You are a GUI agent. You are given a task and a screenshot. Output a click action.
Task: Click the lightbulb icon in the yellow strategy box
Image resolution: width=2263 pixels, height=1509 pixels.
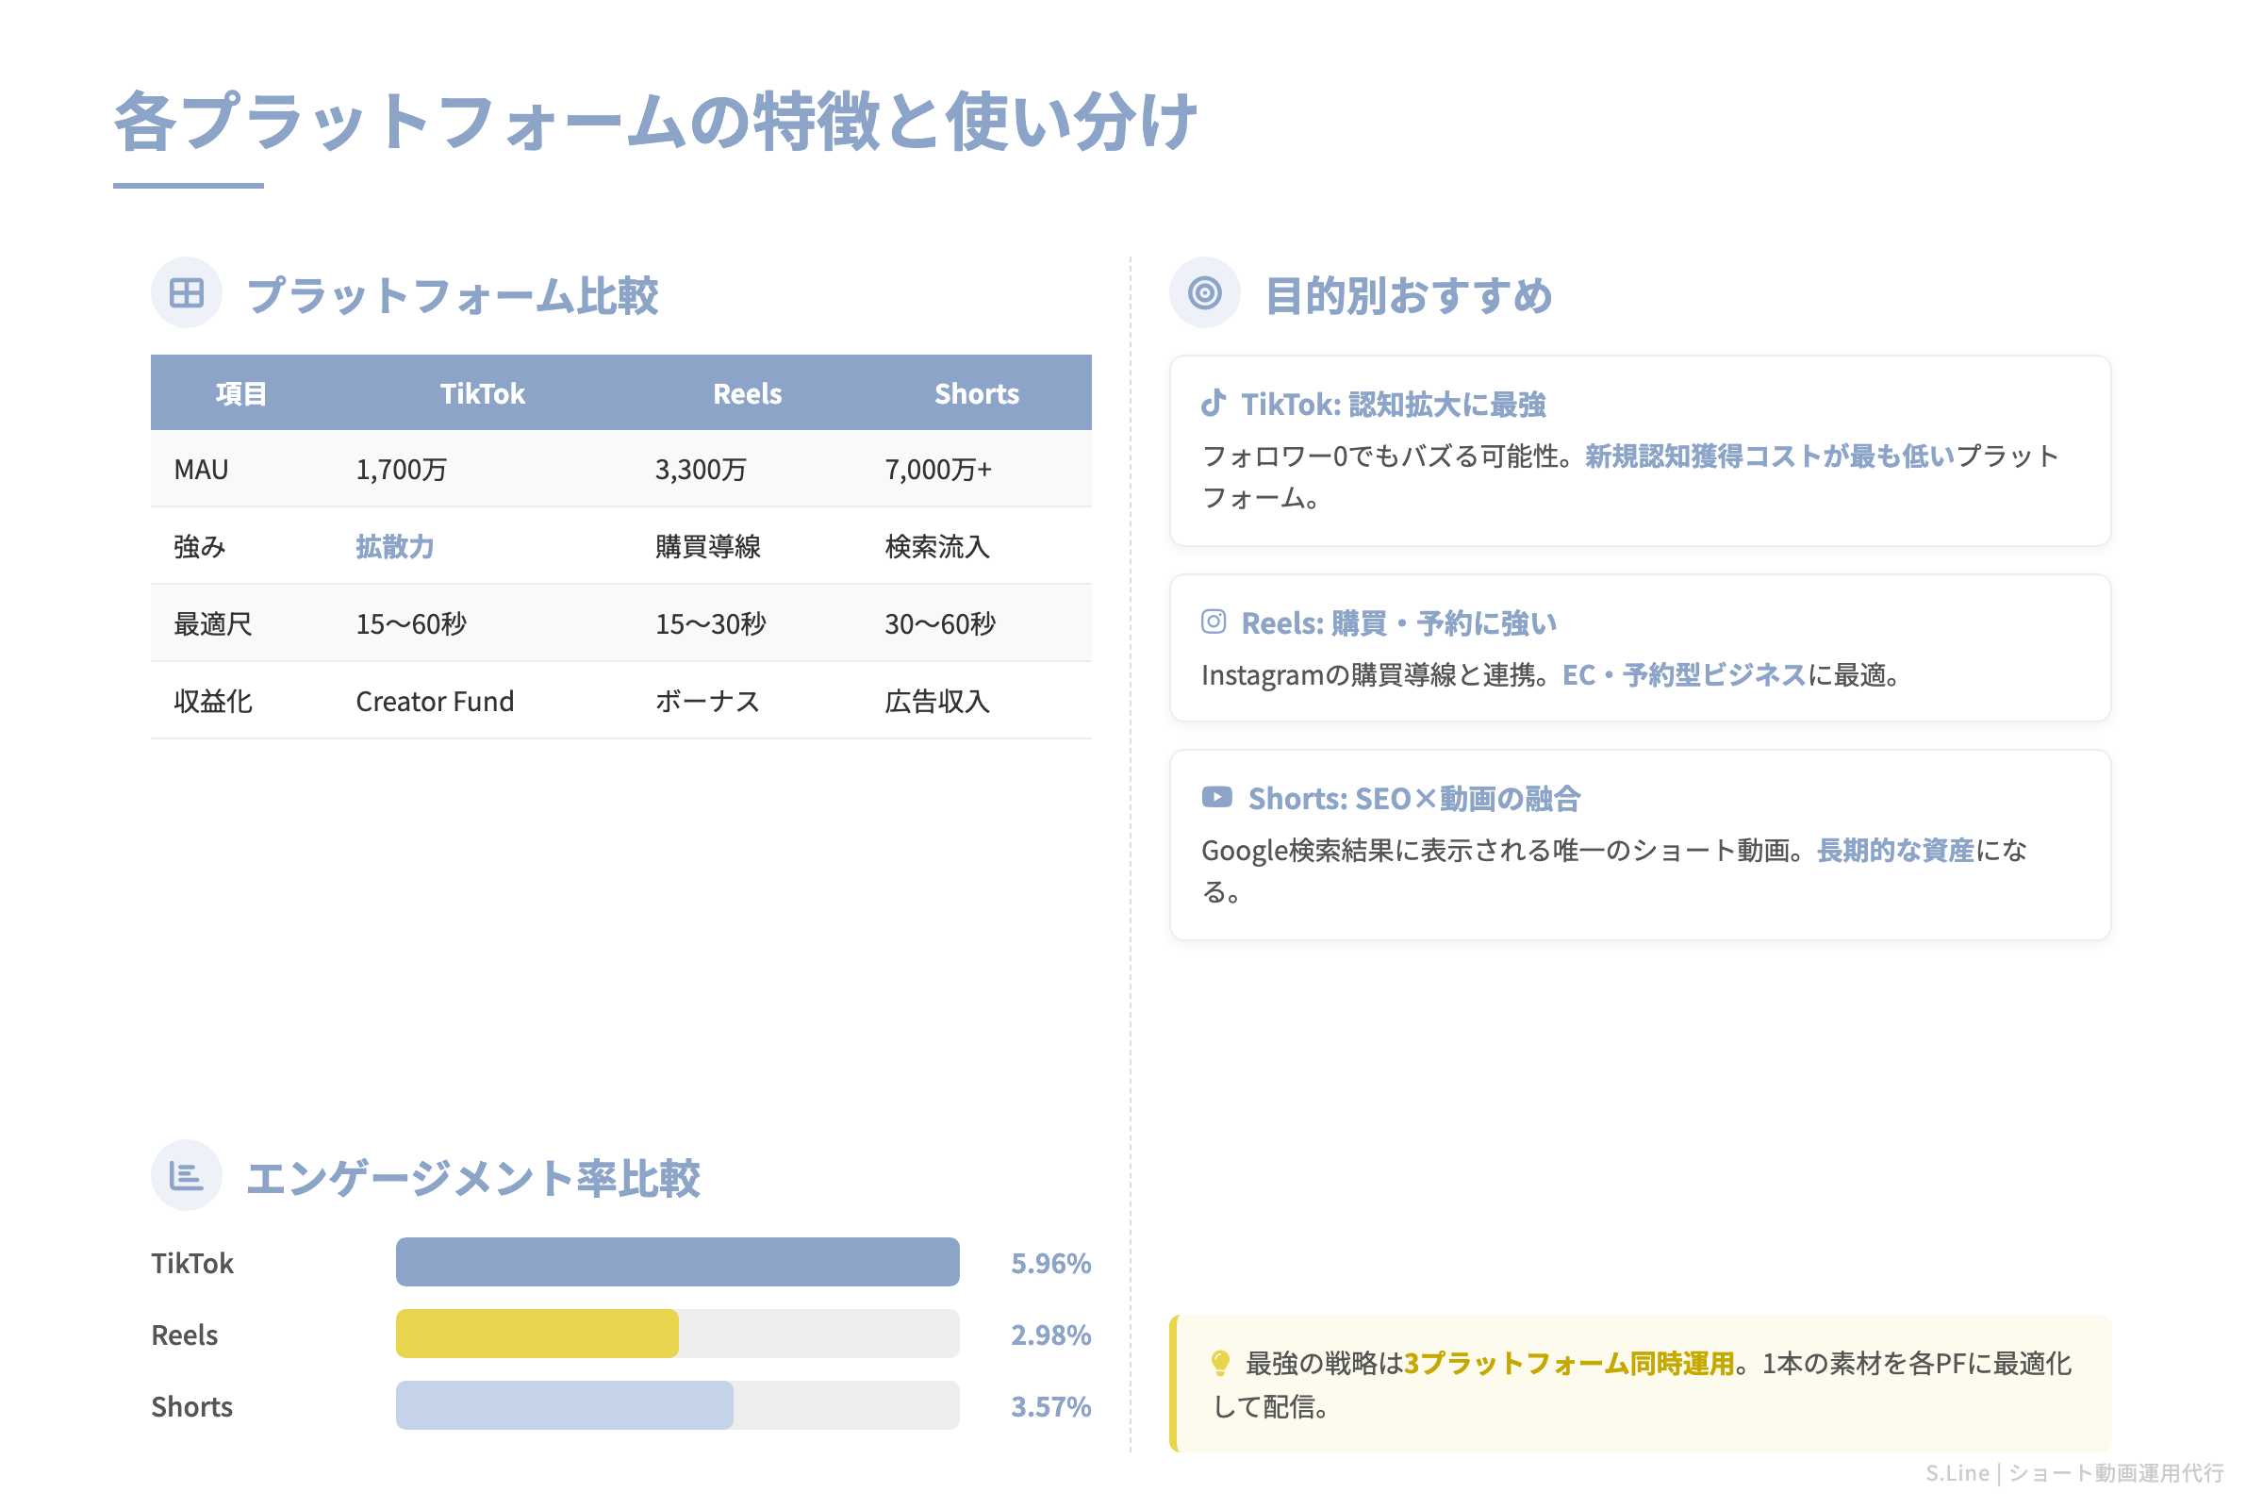(x=1219, y=1361)
